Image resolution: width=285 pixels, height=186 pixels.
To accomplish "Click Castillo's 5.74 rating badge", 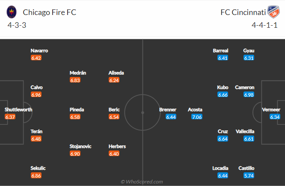I will coord(249,176).
